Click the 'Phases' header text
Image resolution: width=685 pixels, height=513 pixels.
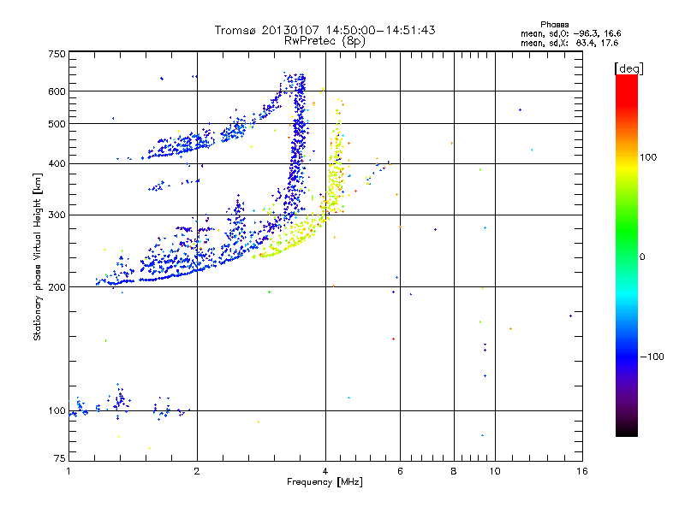coord(554,25)
